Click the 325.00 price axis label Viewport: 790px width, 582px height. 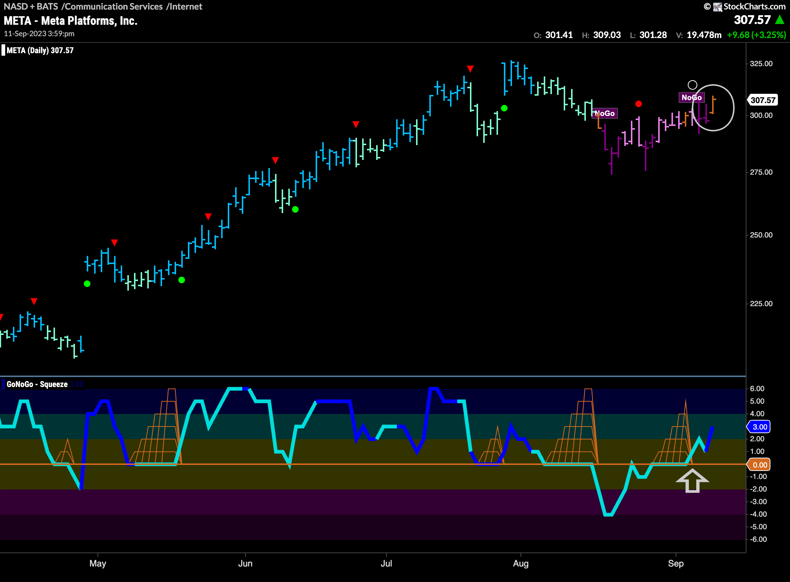[x=761, y=64]
